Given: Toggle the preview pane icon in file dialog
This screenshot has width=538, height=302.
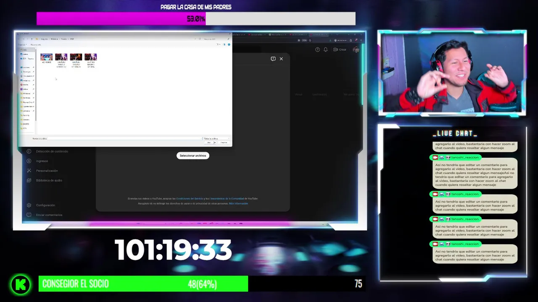Looking at the screenshot, I should coord(224,44).
